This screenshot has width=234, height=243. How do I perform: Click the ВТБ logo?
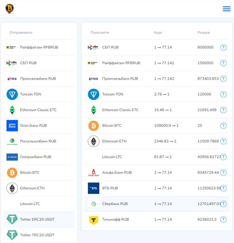[x=93, y=188]
